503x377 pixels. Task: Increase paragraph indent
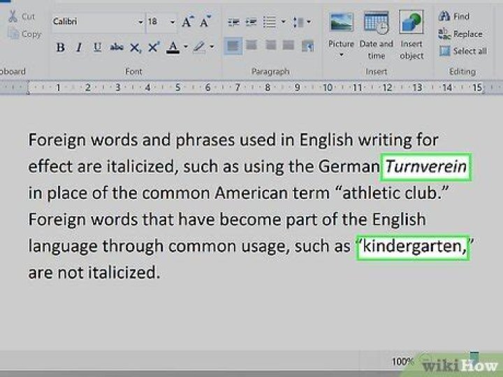point(251,22)
